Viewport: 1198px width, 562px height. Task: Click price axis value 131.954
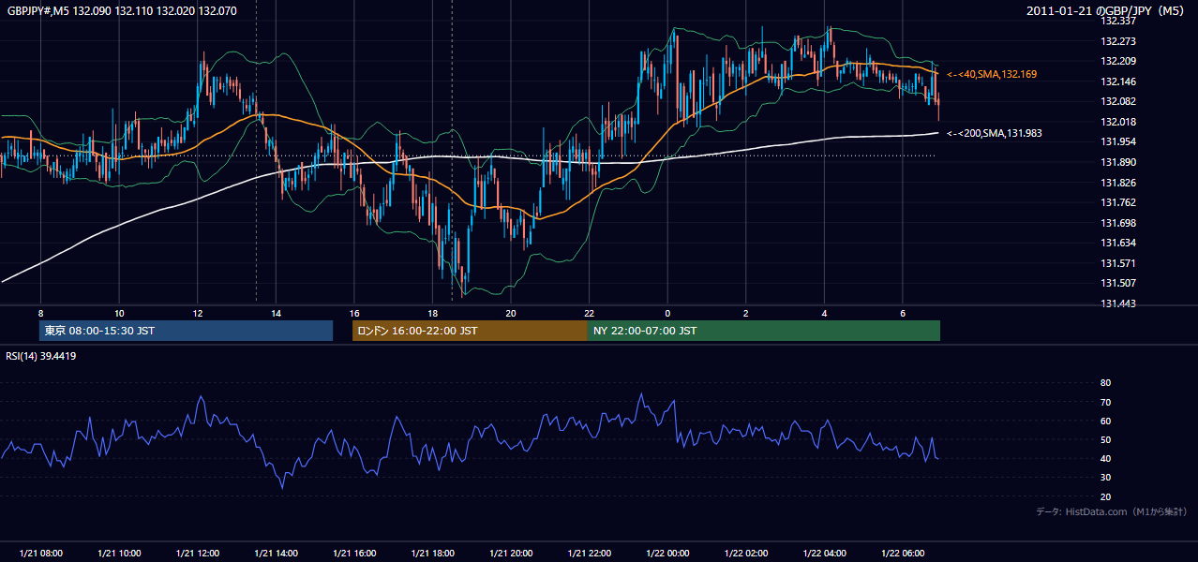point(1117,141)
